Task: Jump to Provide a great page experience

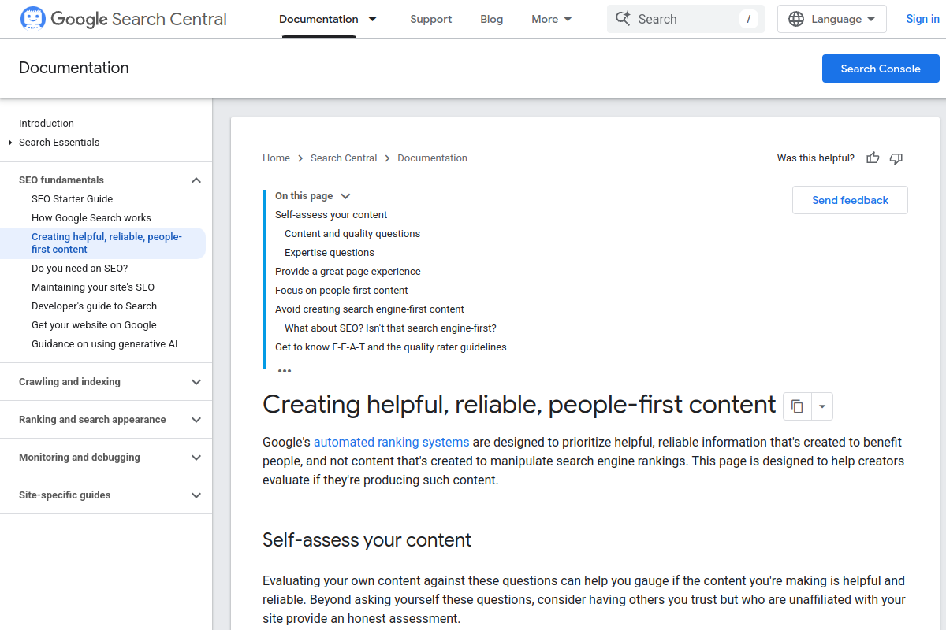Action: [x=348, y=272]
